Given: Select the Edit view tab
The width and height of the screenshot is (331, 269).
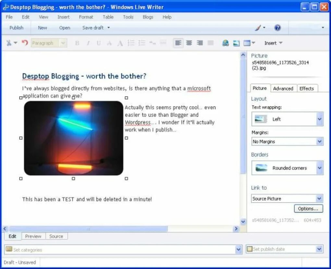Looking at the screenshot, I should pyautogui.click(x=12, y=236).
